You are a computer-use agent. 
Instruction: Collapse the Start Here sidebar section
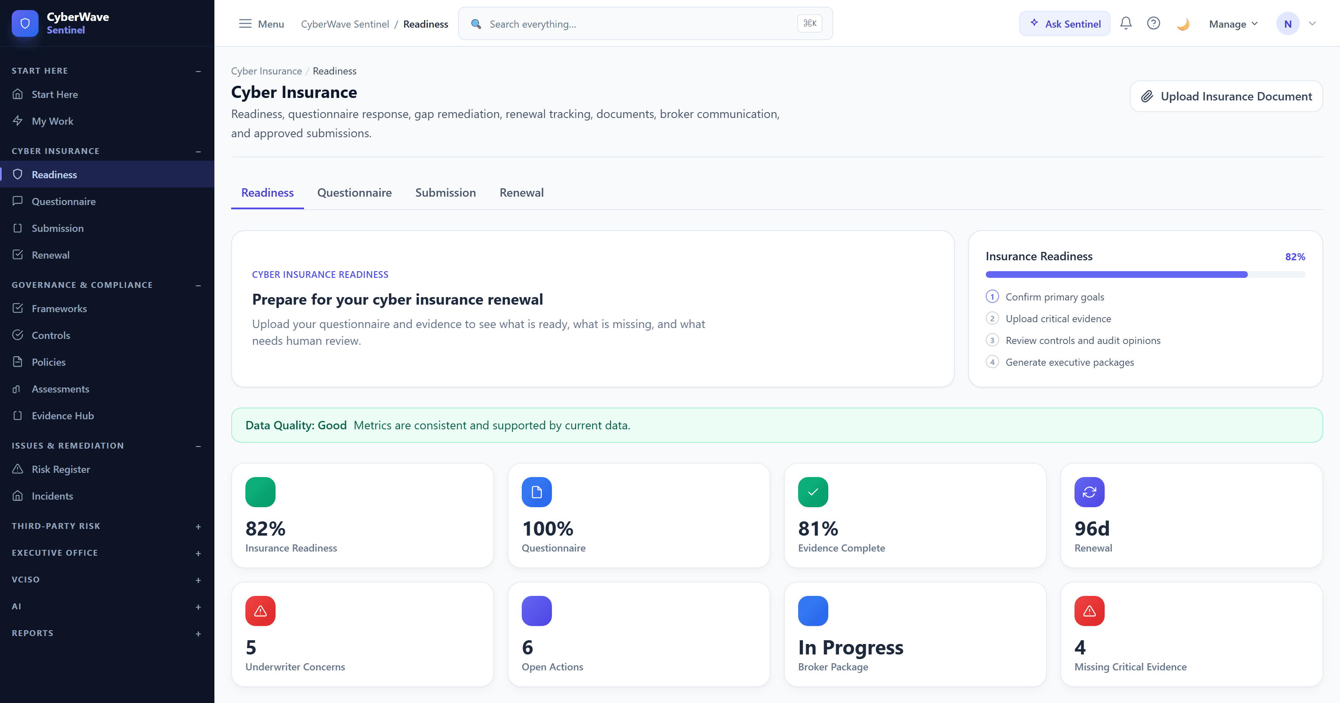click(198, 71)
